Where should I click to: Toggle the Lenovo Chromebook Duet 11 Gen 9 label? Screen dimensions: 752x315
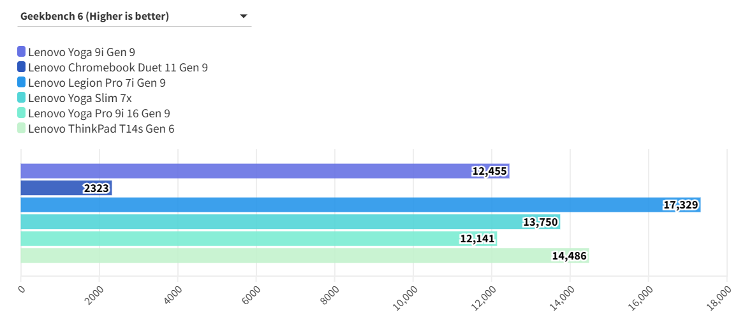click(x=118, y=68)
